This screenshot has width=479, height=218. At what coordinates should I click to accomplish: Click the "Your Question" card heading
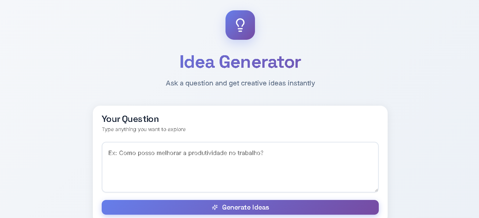(x=130, y=119)
